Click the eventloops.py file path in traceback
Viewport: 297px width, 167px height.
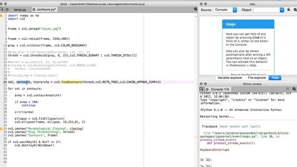click(x=245, y=135)
